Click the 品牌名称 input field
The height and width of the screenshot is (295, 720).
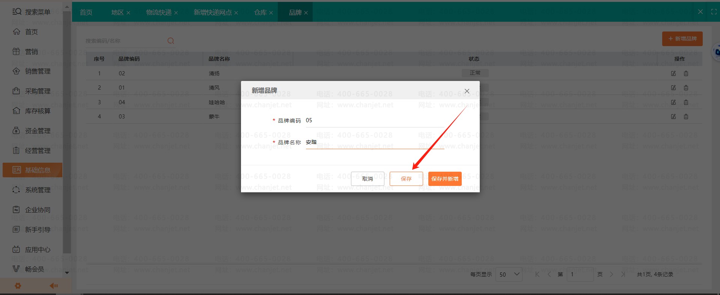pos(375,142)
